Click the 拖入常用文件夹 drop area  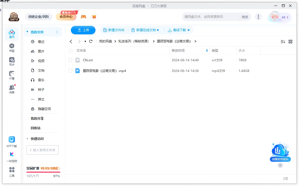(43, 150)
